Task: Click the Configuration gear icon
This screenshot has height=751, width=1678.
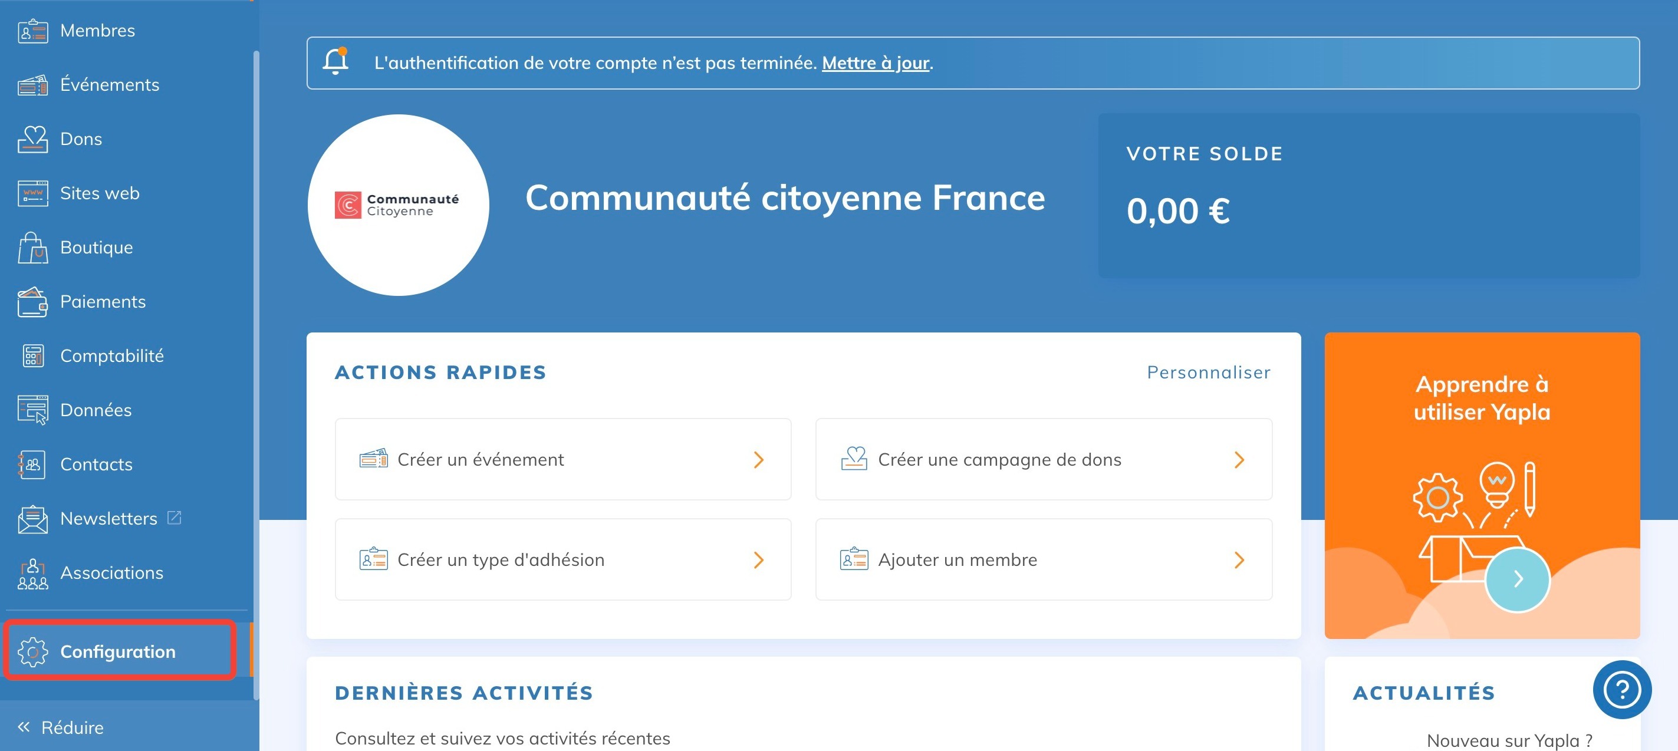Action: point(32,651)
